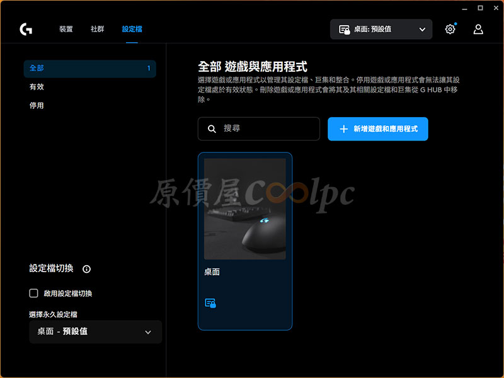Open settings with the gear icon
The image size is (504, 378).
450,29
